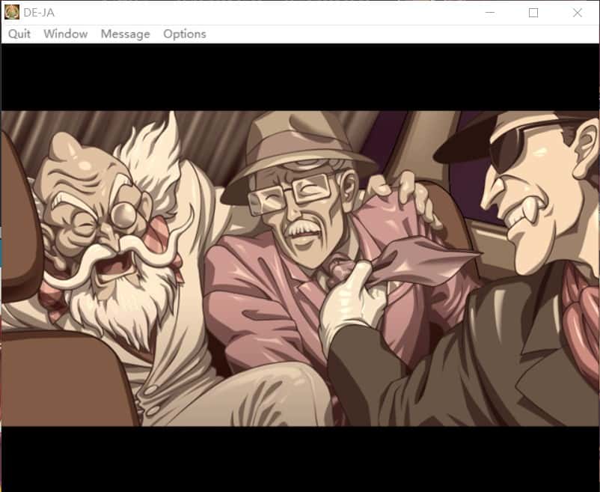Click the DE-JA application icon in title bar
This screenshot has height=492, width=600.
(x=12, y=12)
